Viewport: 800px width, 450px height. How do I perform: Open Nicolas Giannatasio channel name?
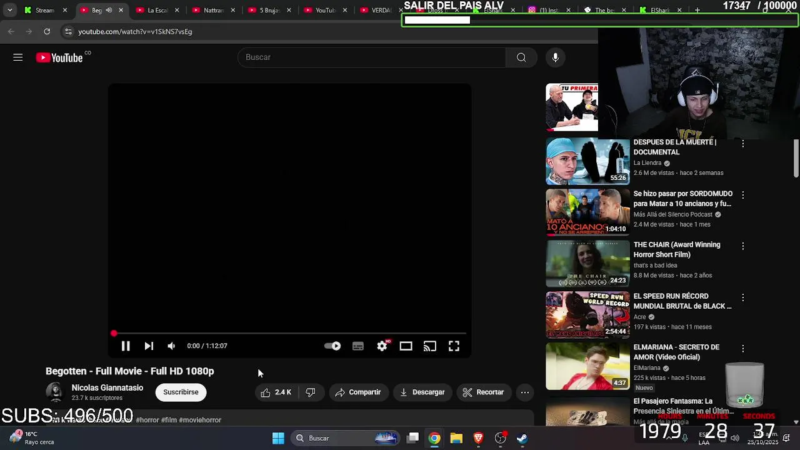click(107, 387)
